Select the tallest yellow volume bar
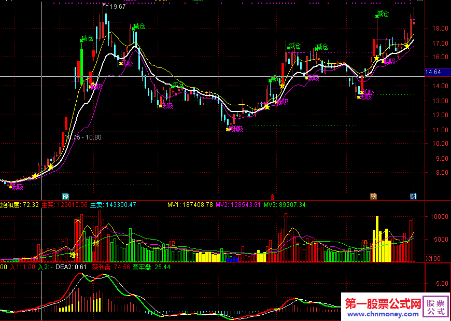This screenshot has height=321, width=451. (377, 239)
